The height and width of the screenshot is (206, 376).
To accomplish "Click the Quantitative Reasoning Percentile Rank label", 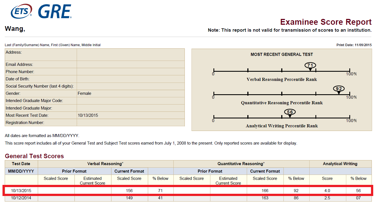I will [282, 103].
